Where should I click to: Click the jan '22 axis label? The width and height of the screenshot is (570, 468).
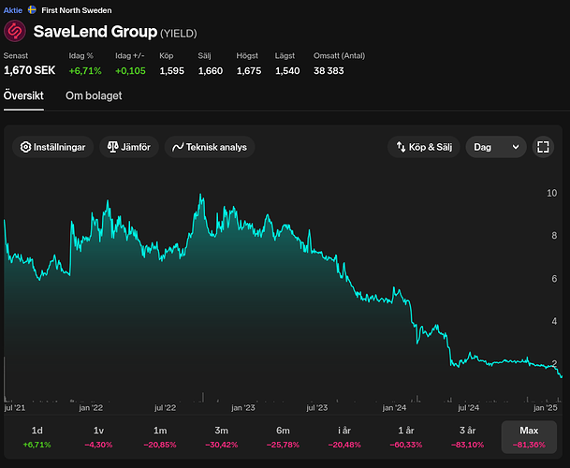click(91, 408)
